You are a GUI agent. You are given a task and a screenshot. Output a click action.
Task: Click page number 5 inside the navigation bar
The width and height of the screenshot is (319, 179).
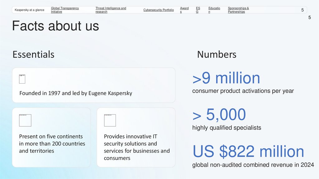(x=302, y=10)
